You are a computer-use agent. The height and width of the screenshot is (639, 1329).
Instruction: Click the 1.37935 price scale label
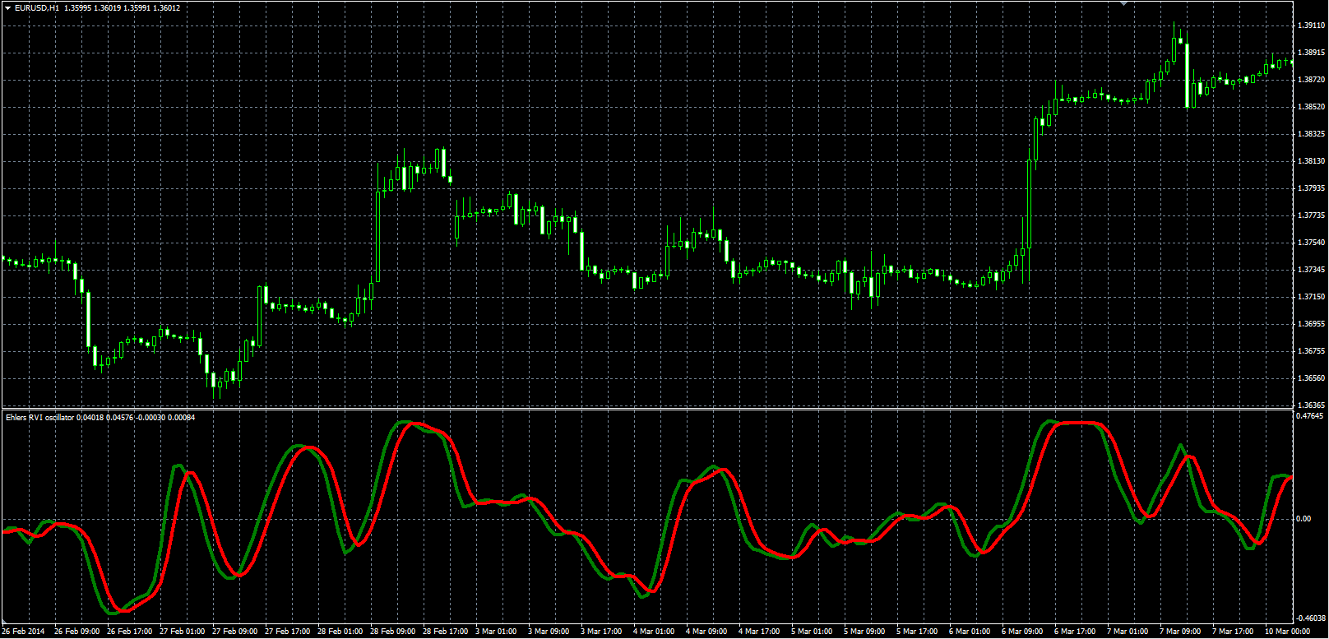(x=1311, y=188)
